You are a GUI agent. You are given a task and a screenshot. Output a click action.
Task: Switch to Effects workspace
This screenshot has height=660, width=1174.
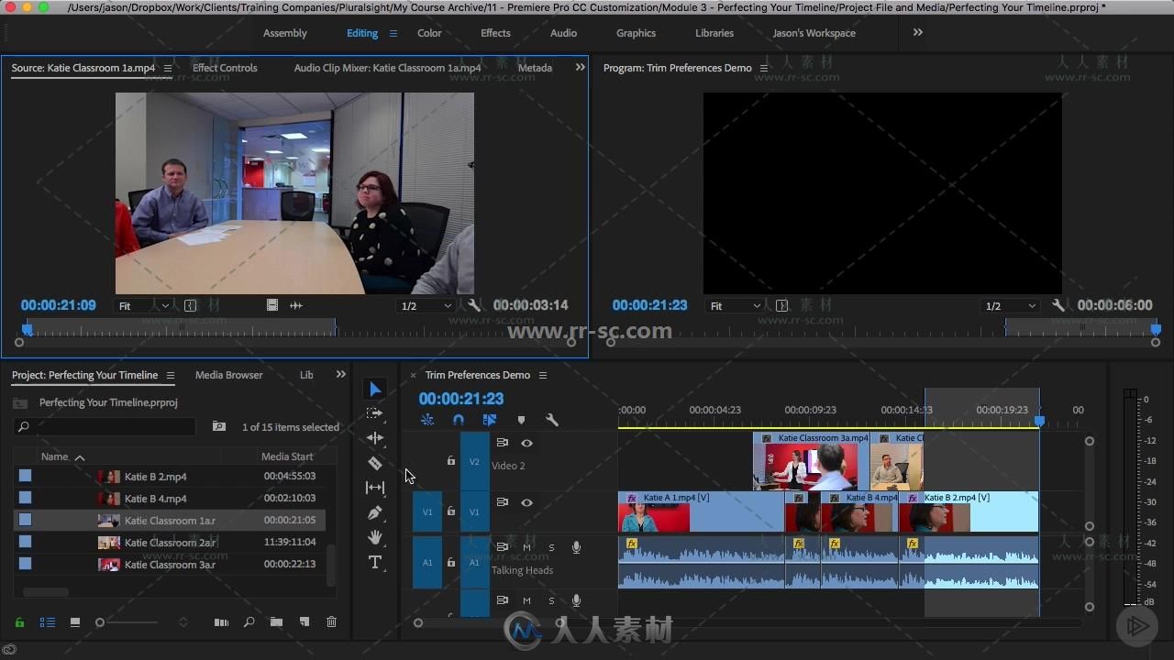pyautogui.click(x=495, y=33)
